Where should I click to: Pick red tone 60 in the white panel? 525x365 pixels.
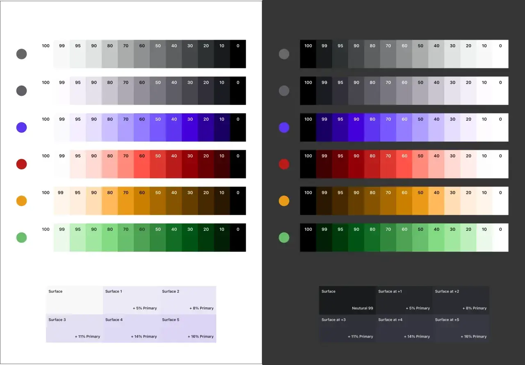click(142, 164)
